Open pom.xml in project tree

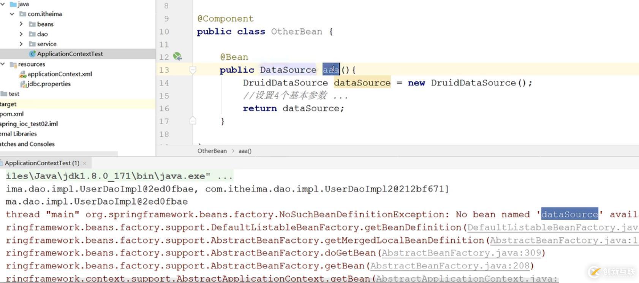(x=12, y=114)
